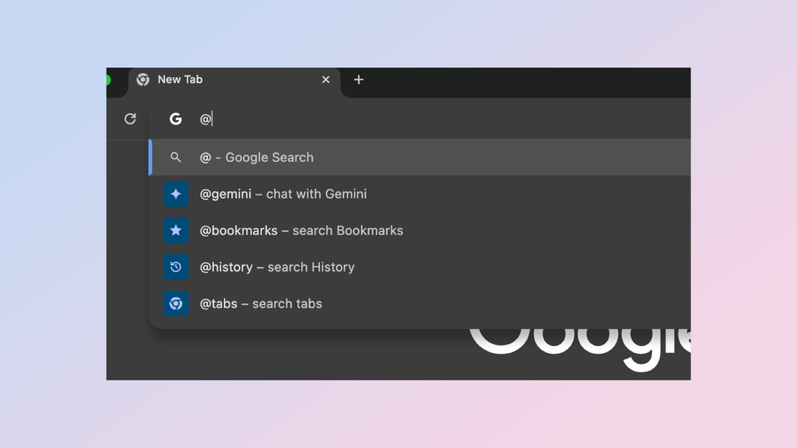The height and width of the screenshot is (448, 797).
Task: Select "@gemini – chat with Gemini" suggestion
Action: 420,194
